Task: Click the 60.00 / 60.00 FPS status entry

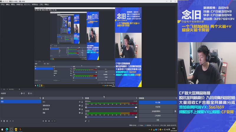Action: tap(172, 125)
